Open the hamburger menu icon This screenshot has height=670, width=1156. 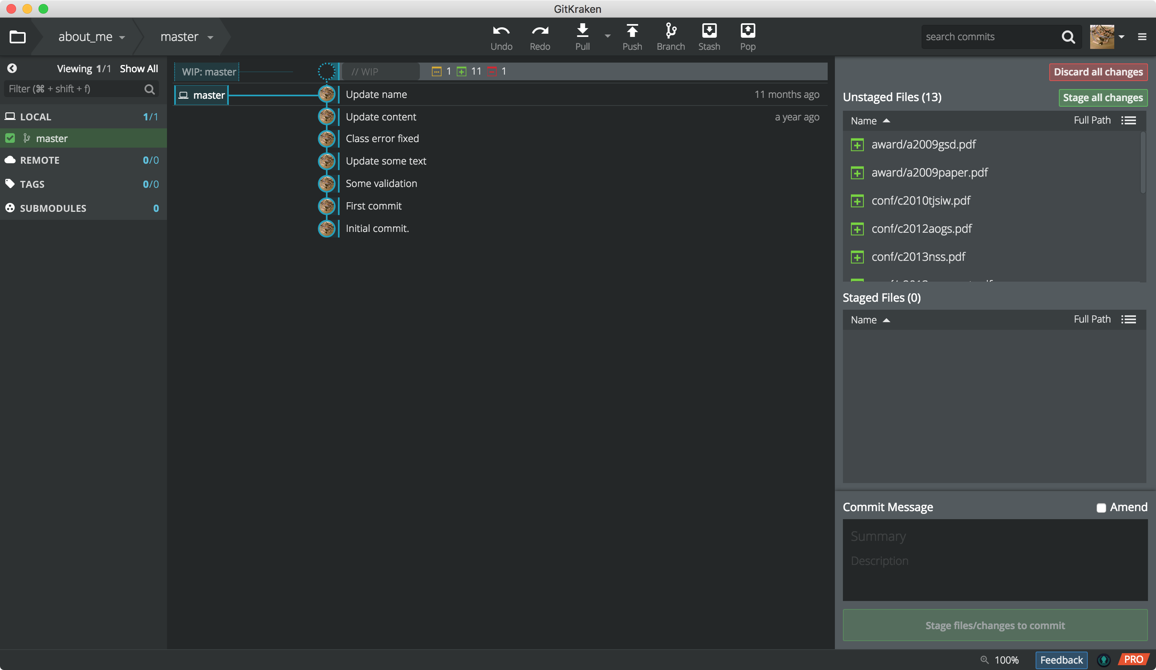1142,37
